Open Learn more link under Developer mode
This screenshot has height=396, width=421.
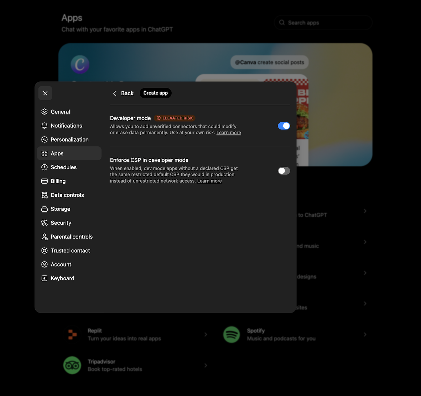[229, 133]
